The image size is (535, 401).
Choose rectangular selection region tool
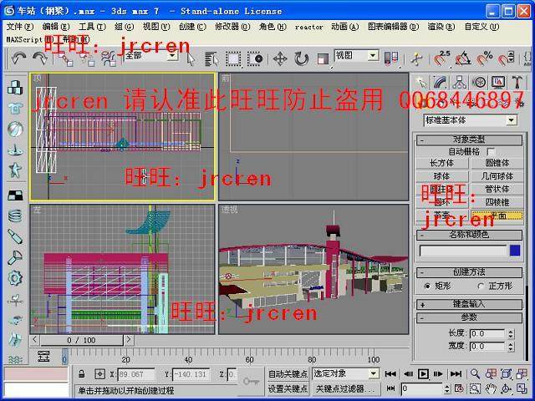pos(234,59)
